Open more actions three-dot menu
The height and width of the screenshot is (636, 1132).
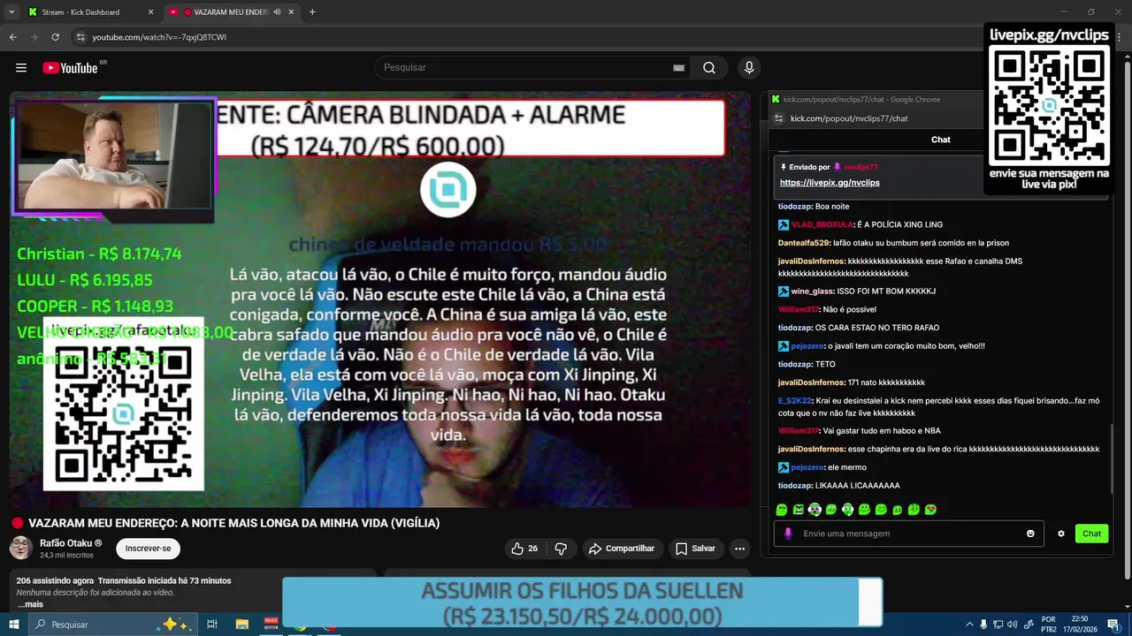point(740,549)
